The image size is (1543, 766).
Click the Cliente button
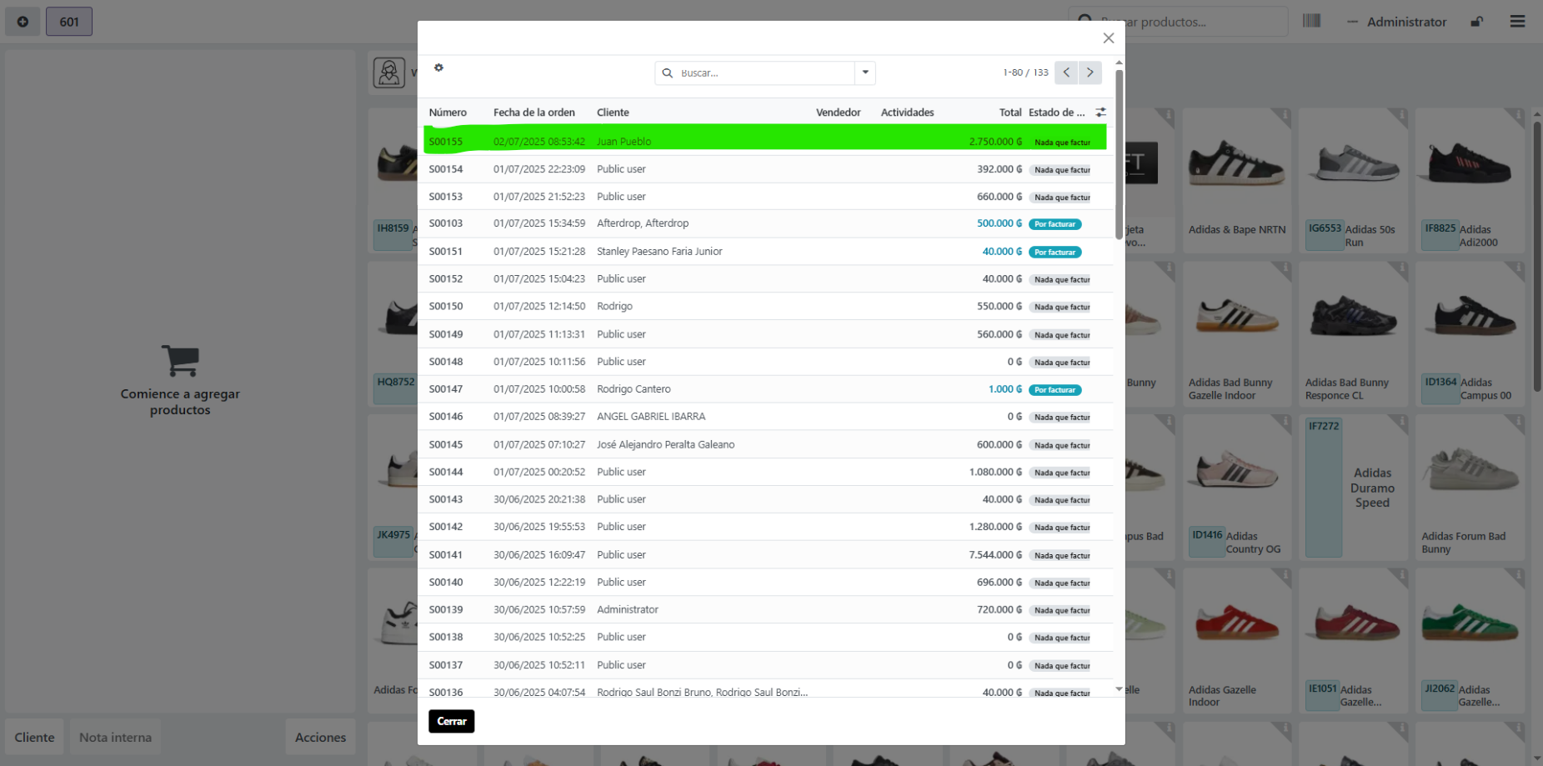coord(34,737)
